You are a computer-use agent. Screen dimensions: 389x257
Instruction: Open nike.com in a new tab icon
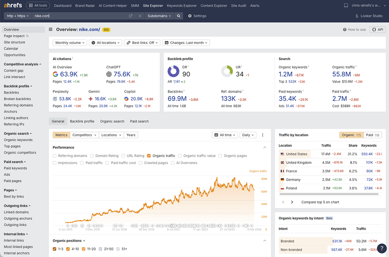coord(130,16)
